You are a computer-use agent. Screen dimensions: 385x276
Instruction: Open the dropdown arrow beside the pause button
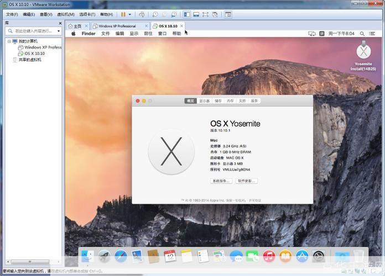(130, 14)
